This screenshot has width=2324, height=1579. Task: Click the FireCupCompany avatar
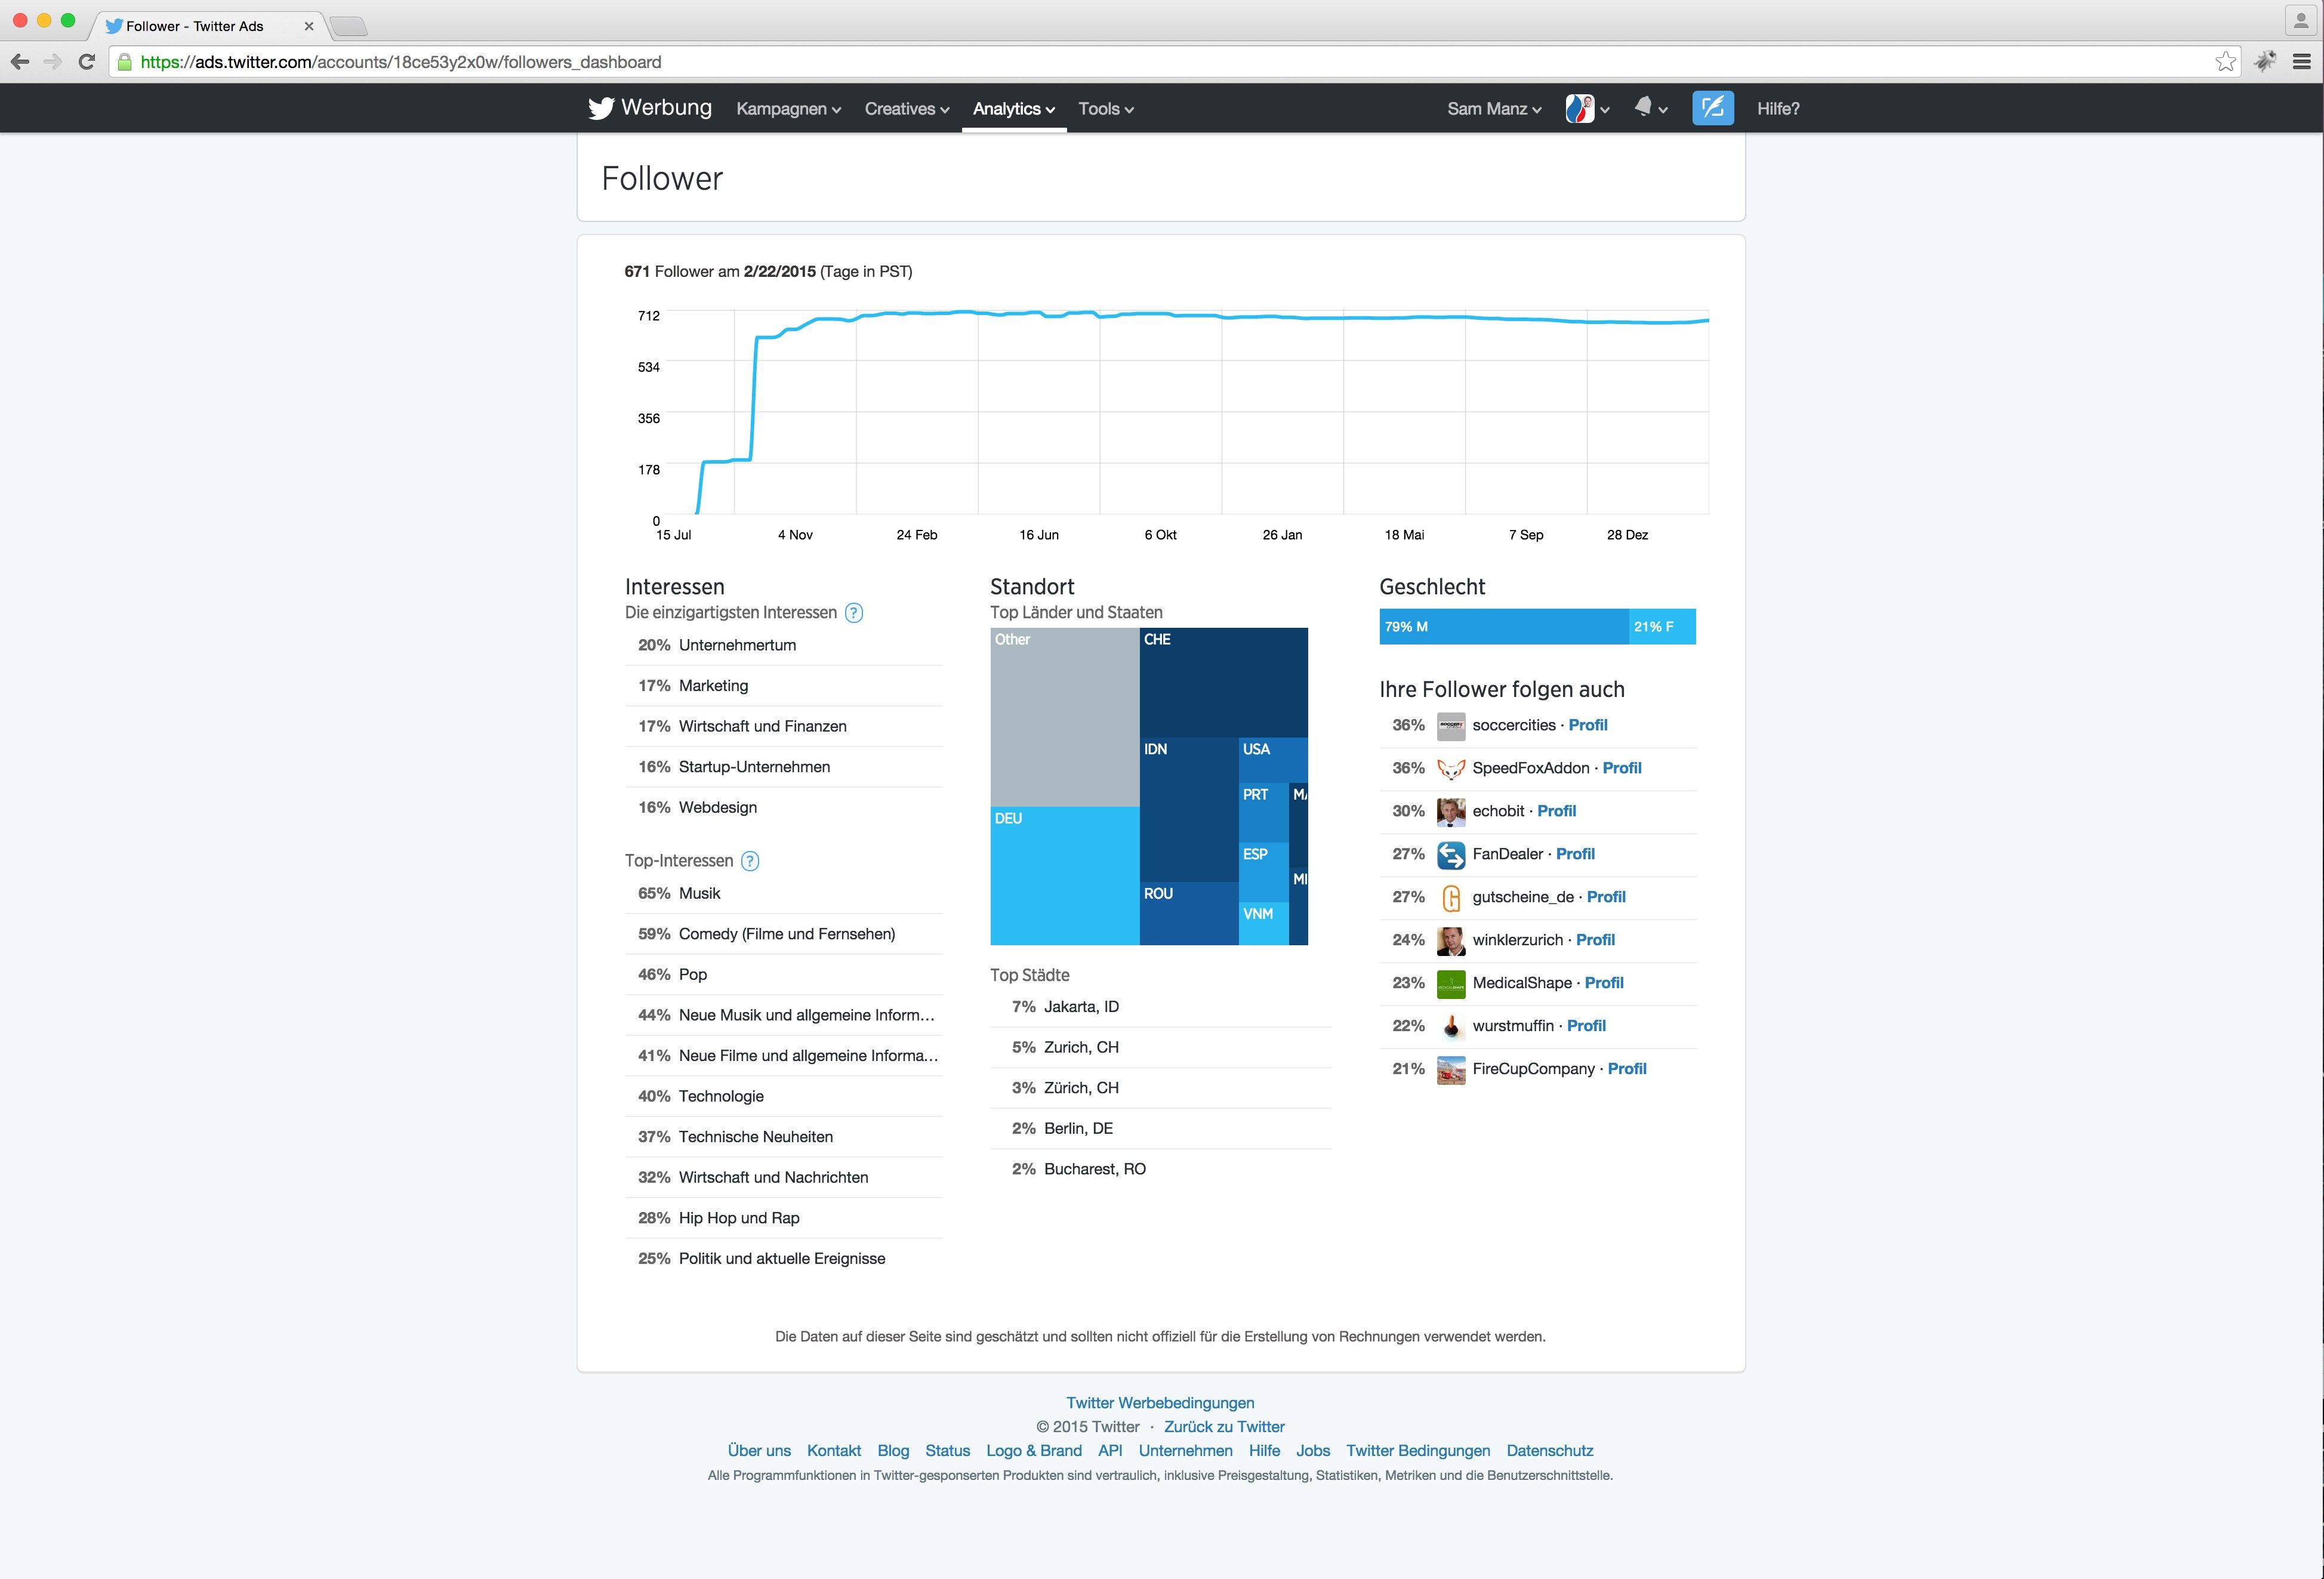1450,1070
